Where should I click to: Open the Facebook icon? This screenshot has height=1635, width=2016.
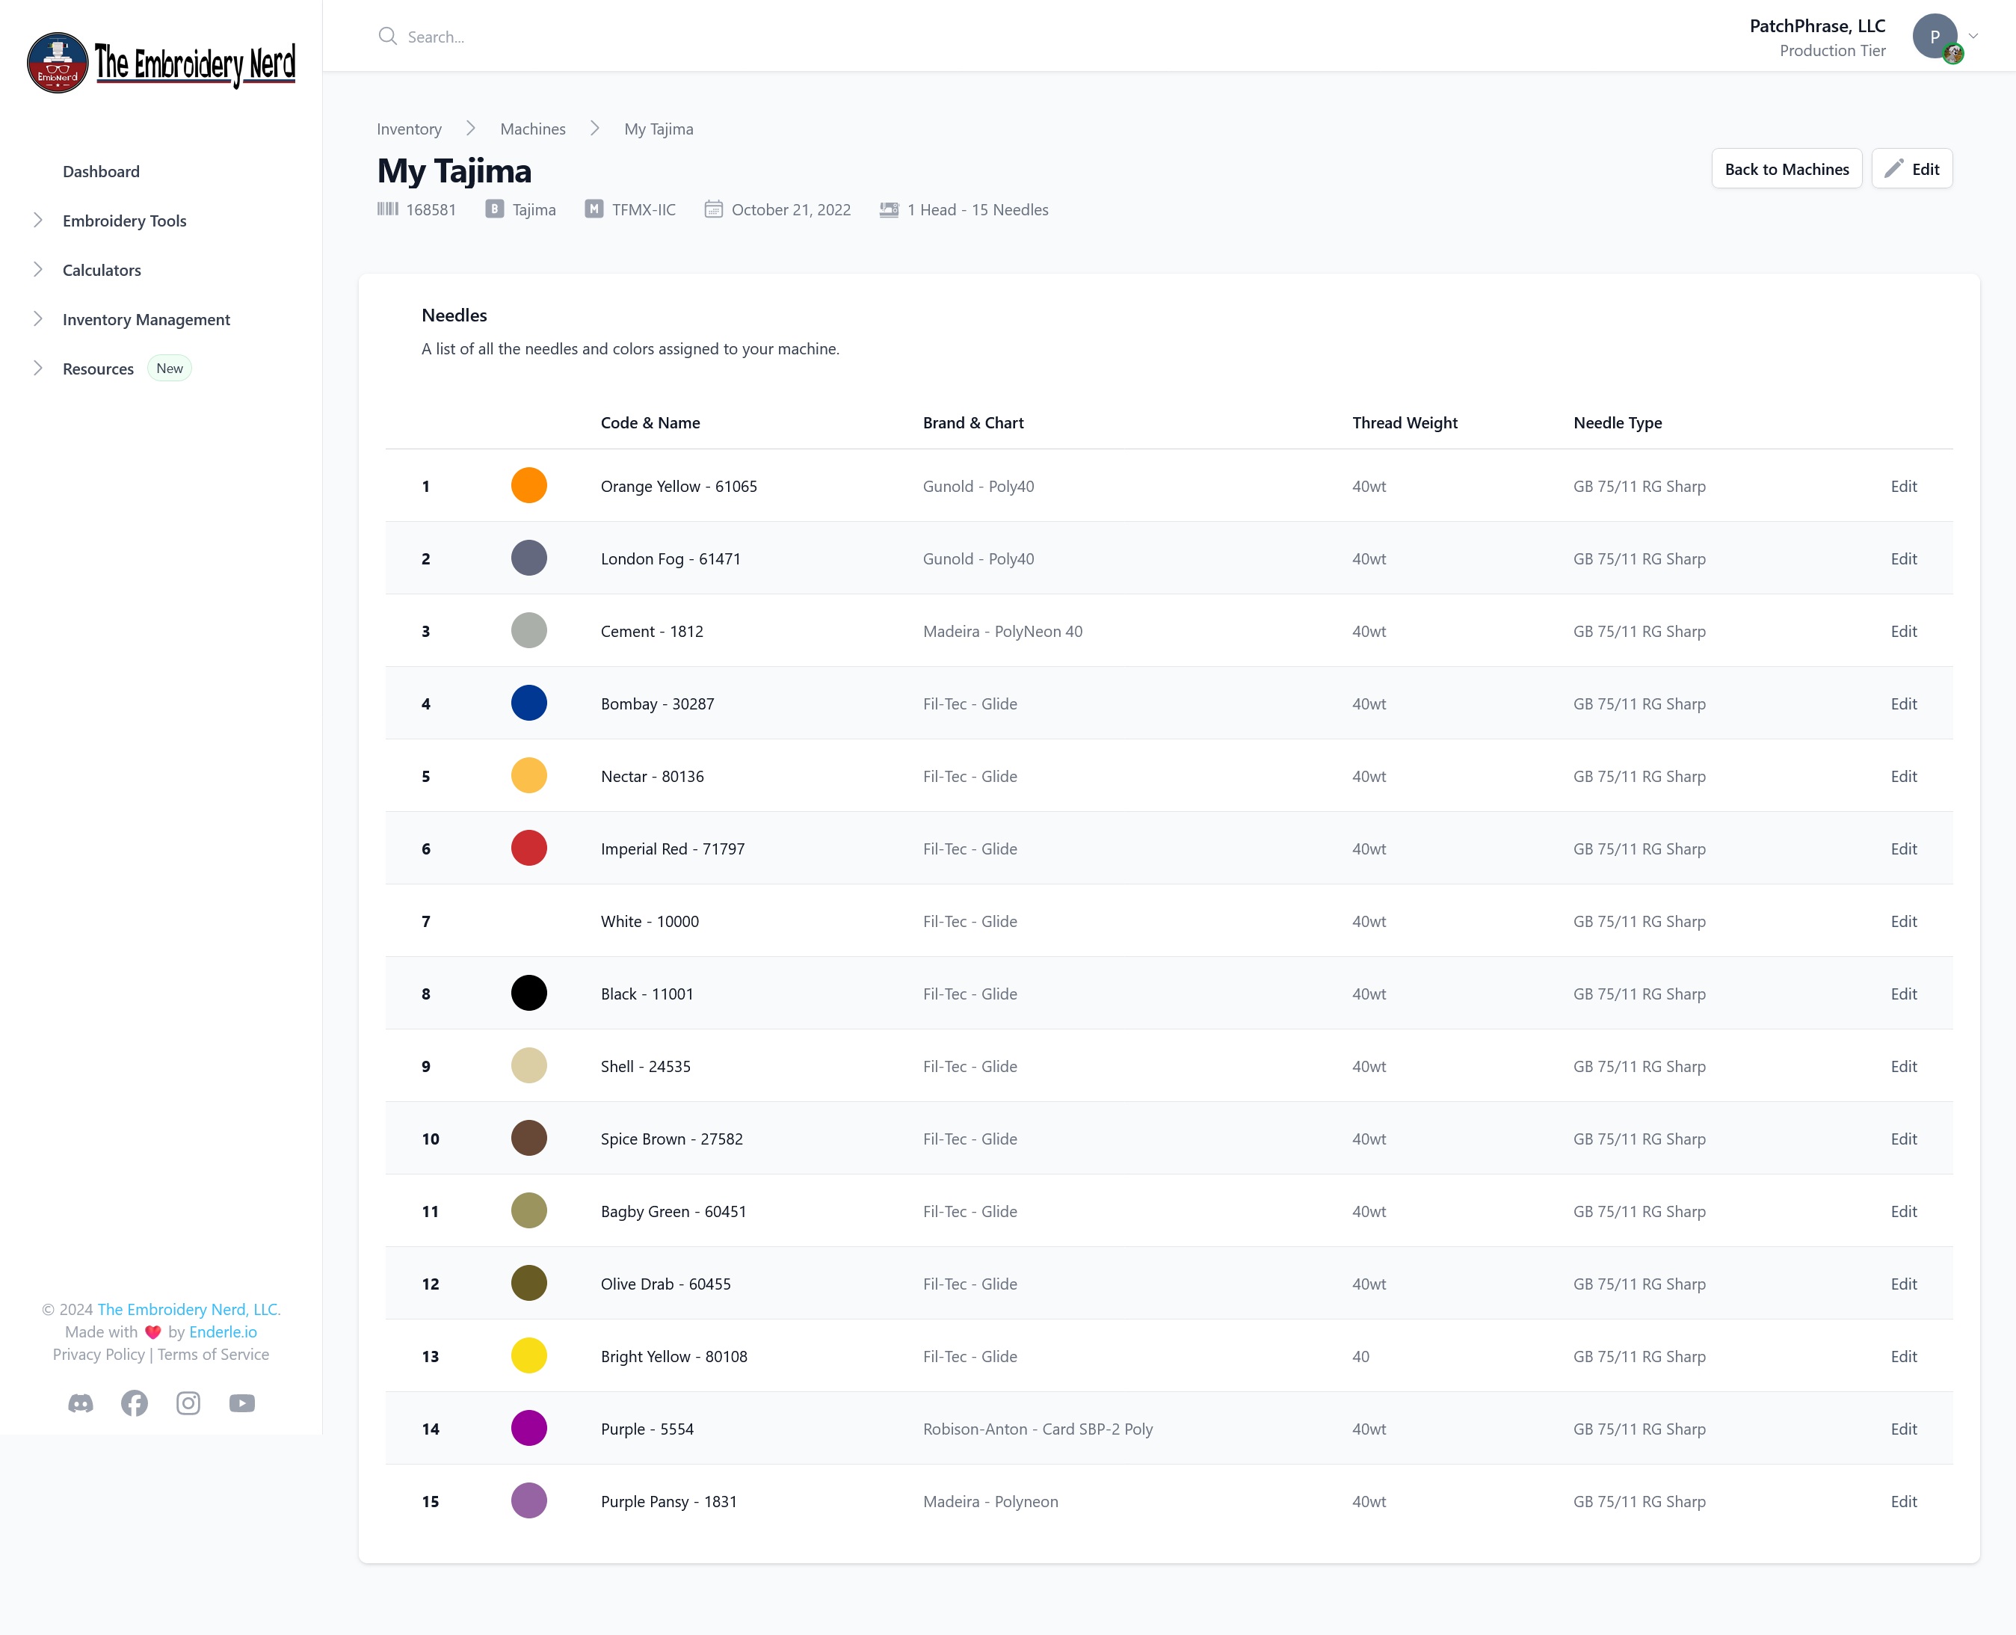tap(134, 1403)
